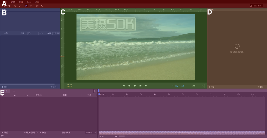
Task: Select the 16:9 timeline tab
Action: [5, 91]
